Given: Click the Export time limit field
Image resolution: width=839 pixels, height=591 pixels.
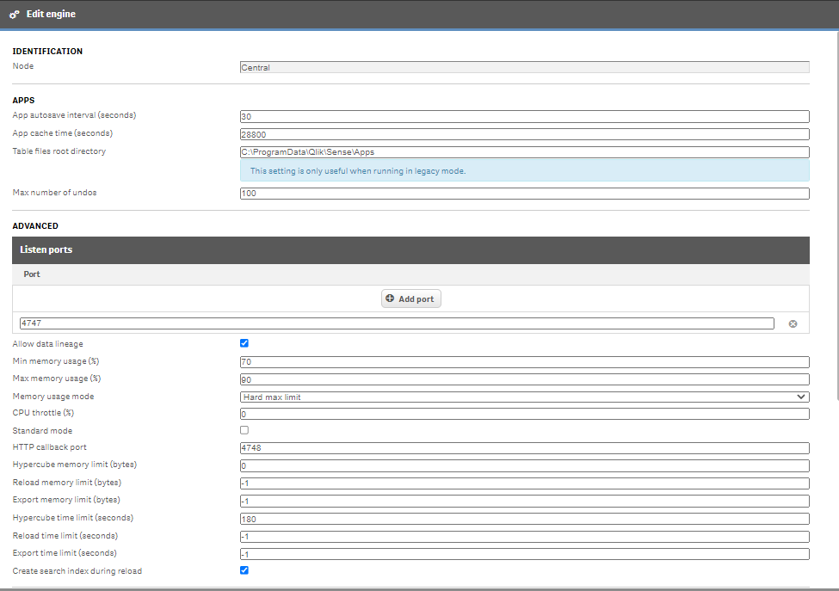Looking at the screenshot, I should point(524,554).
